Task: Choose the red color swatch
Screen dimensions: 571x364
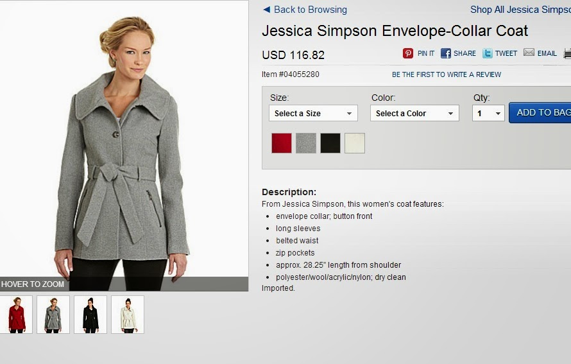Action: (282, 143)
